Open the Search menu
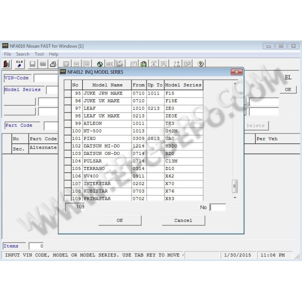Image resolution: width=302 pixels, height=302 pixels. [22, 54]
